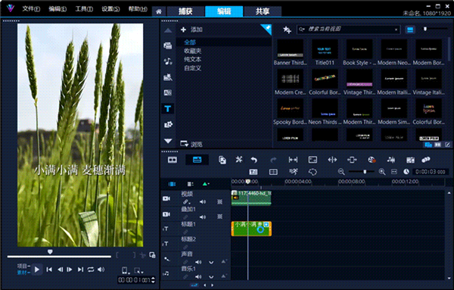Image resolution: width=454 pixels, height=290 pixels.
Task: Open the effects library icon below Title
Action: click(x=168, y=125)
